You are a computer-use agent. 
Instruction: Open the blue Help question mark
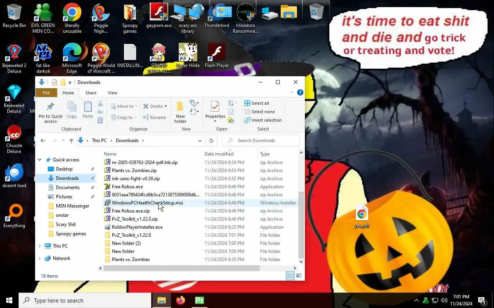300,93
